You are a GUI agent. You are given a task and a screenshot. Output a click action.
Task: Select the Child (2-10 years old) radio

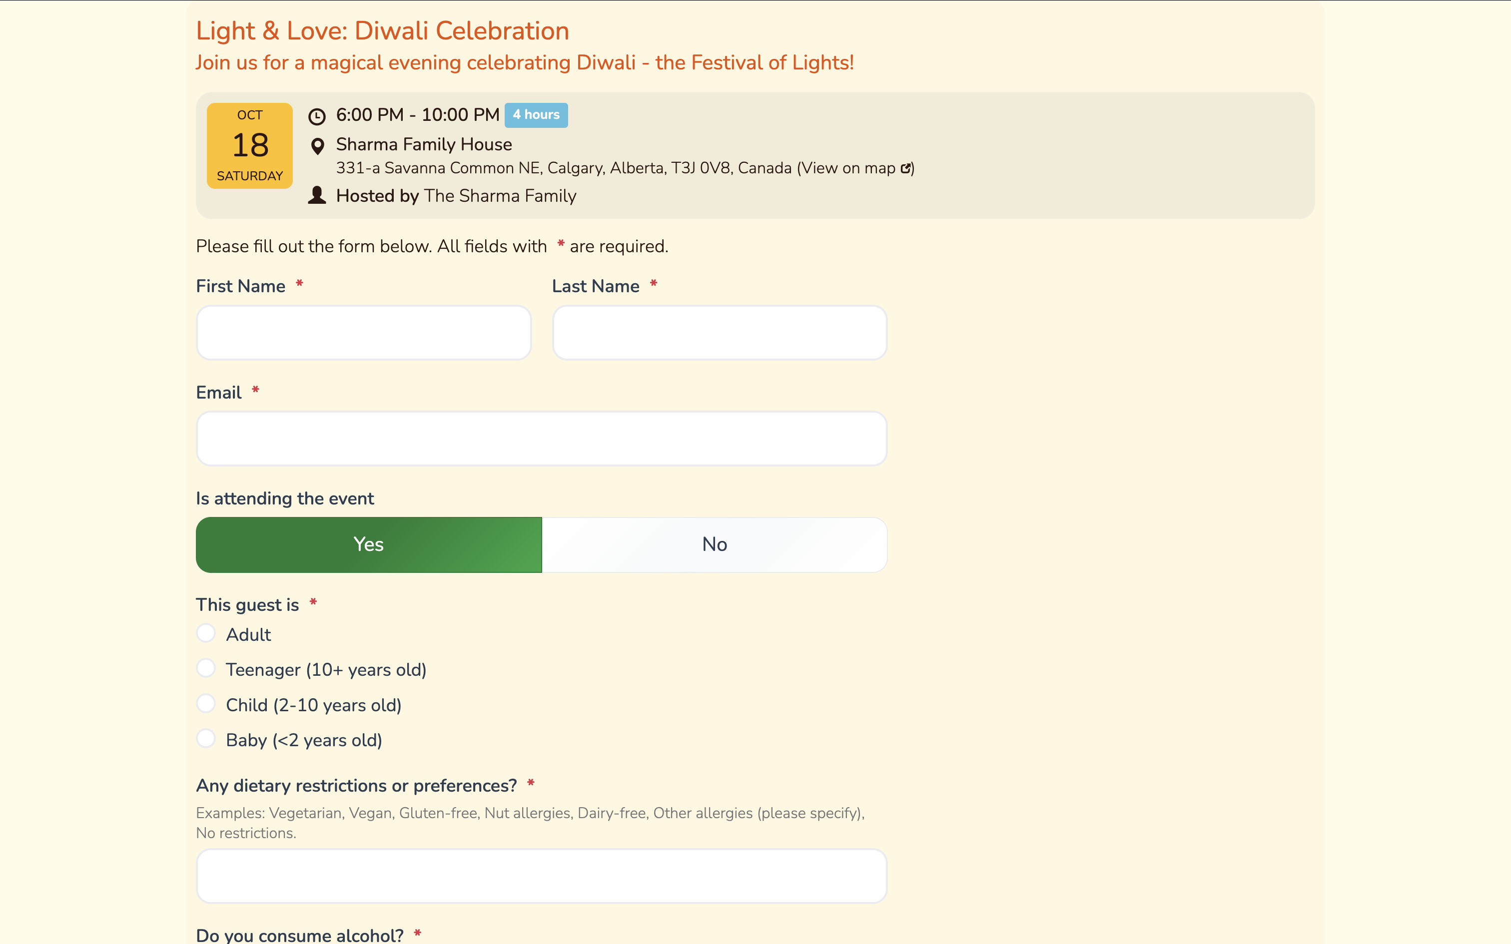[x=206, y=704]
